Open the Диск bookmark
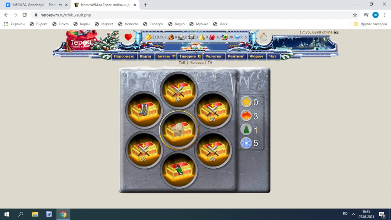 220,24
